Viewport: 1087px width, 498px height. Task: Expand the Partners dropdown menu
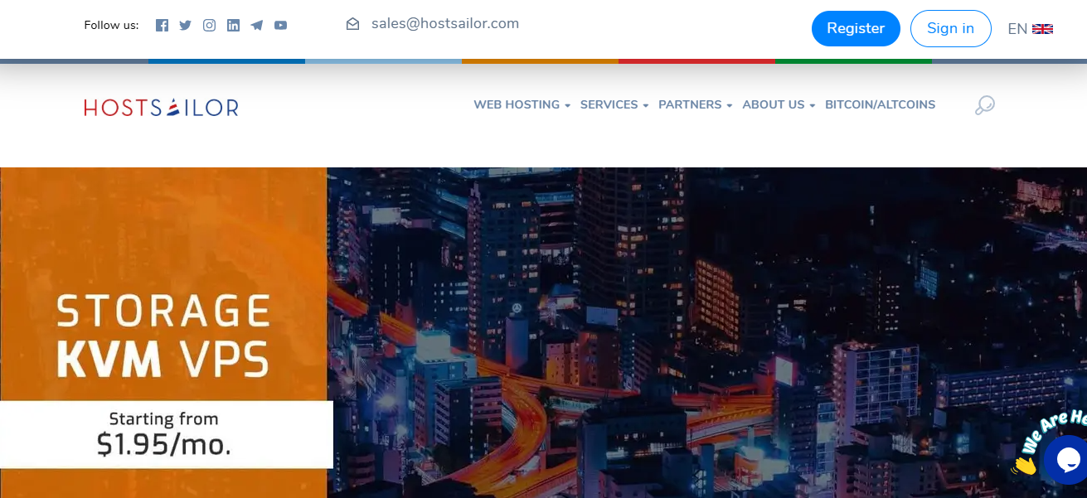(695, 104)
